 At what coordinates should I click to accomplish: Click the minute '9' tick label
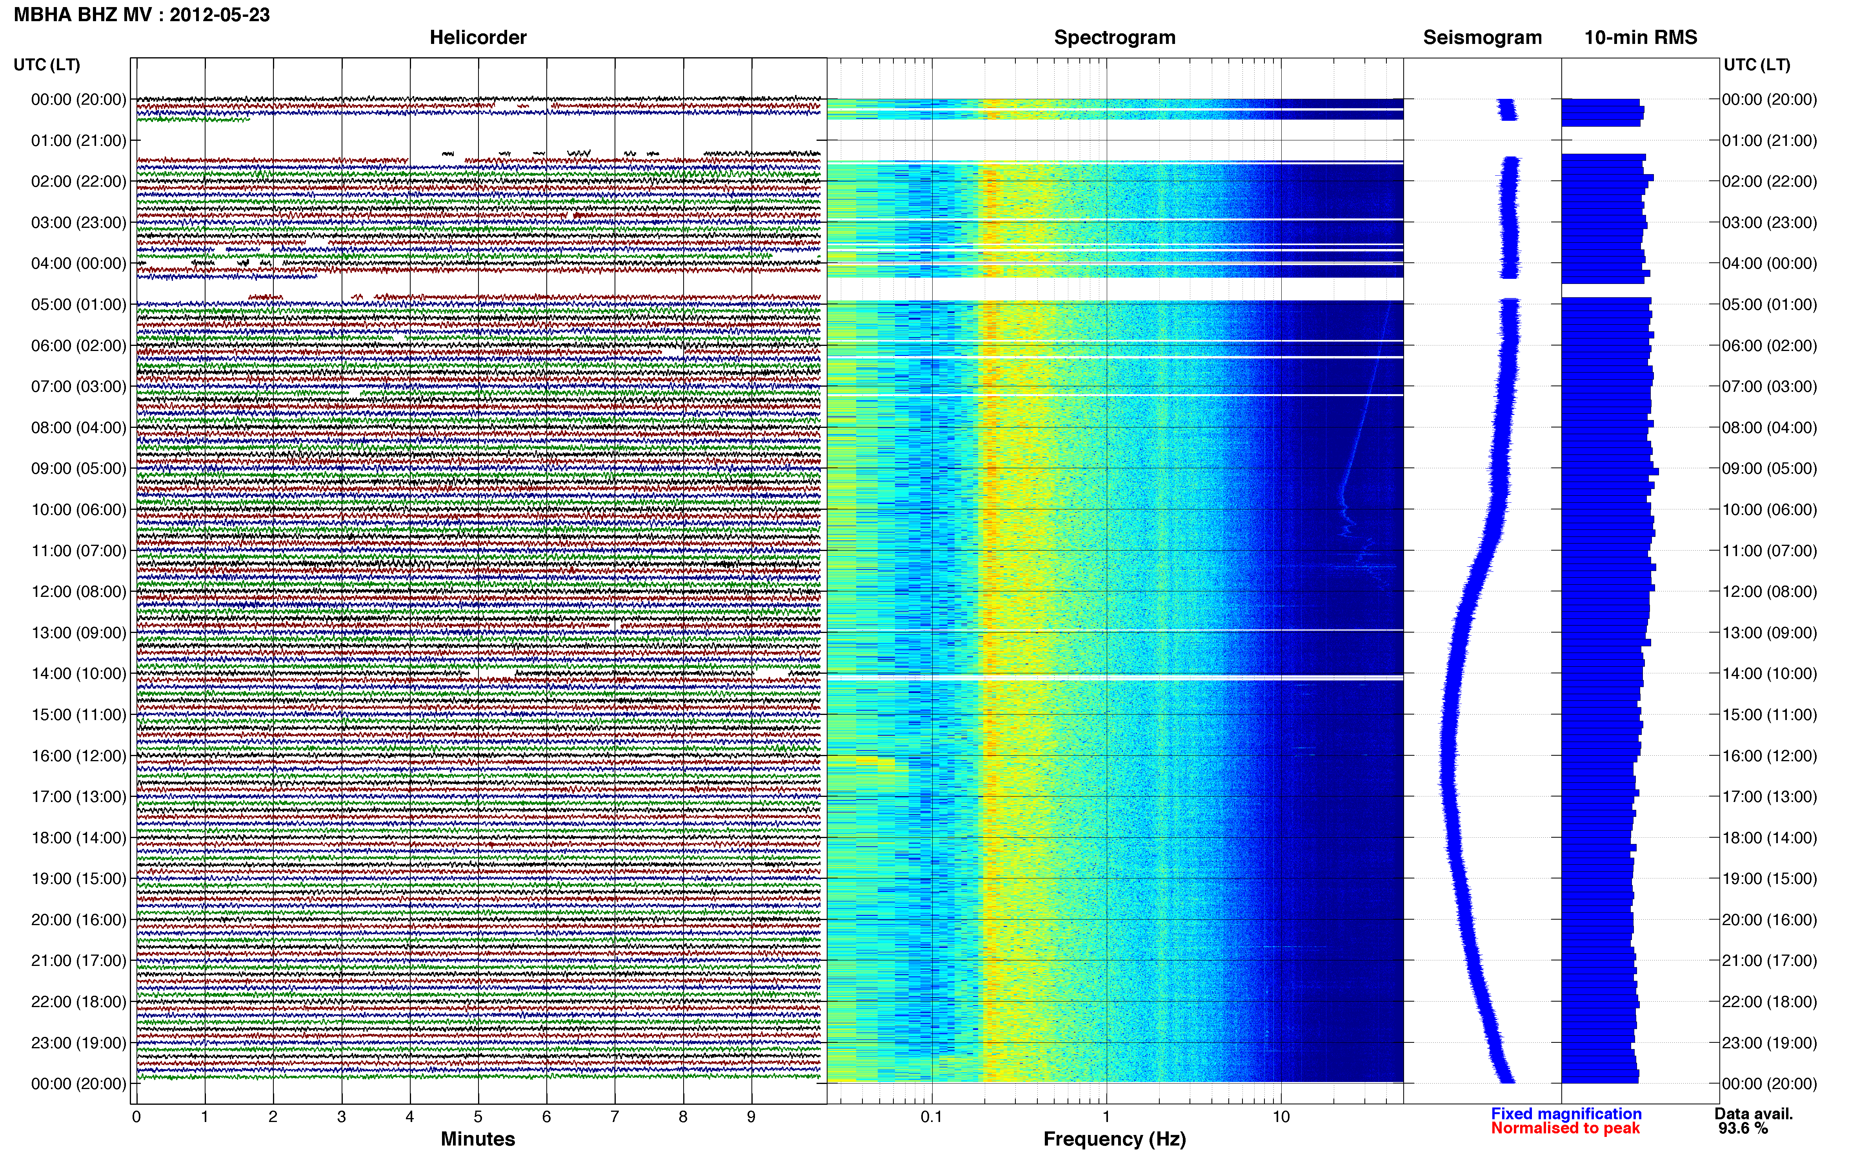751,1117
